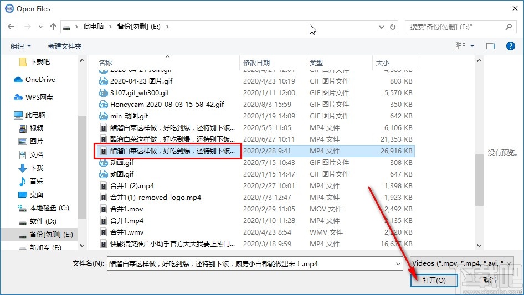Select 软件 (D:) drive
The image size is (524, 295).
(38, 221)
